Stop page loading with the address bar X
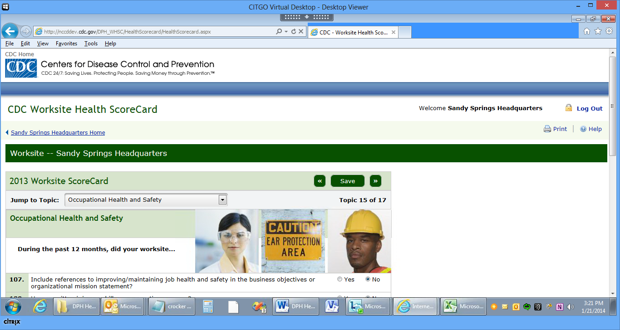 pos(300,32)
